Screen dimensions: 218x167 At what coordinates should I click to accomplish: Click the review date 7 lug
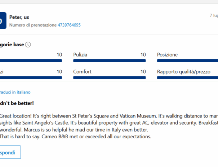pyautogui.click(x=214, y=15)
